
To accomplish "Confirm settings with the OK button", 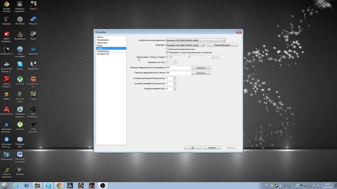I will pos(193,148).
